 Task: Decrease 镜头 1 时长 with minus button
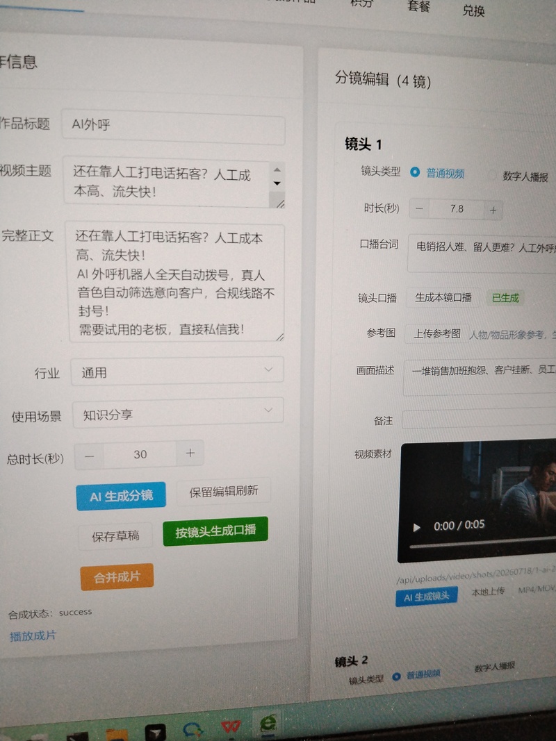[419, 209]
